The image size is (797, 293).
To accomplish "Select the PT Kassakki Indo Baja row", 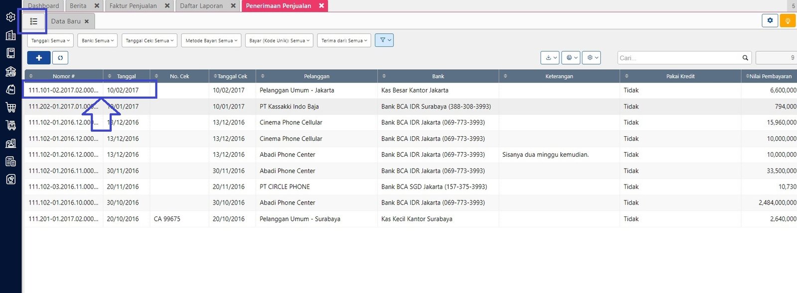I will coord(289,106).
